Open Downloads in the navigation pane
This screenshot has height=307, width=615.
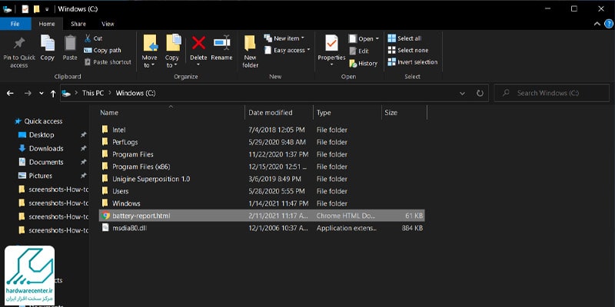(41, 148)
